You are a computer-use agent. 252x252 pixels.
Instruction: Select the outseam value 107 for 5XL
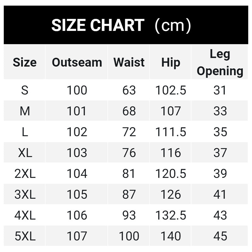pyautogui.click(x=77, y=236)
